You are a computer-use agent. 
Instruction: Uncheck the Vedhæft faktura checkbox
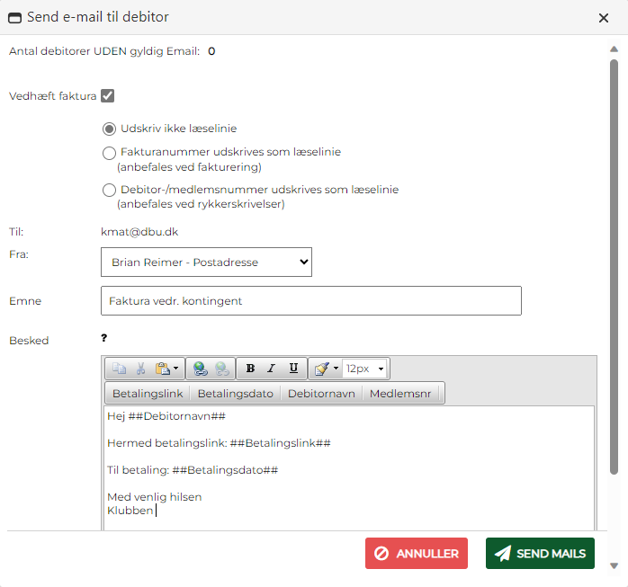tap(107, 95)
